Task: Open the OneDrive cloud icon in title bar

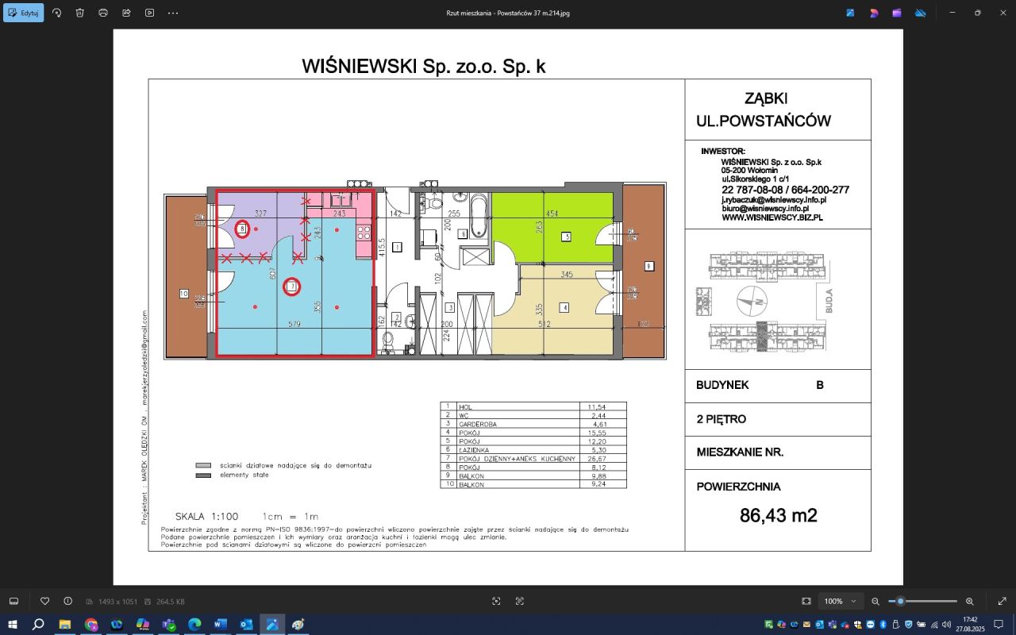Action: (921, 13)
